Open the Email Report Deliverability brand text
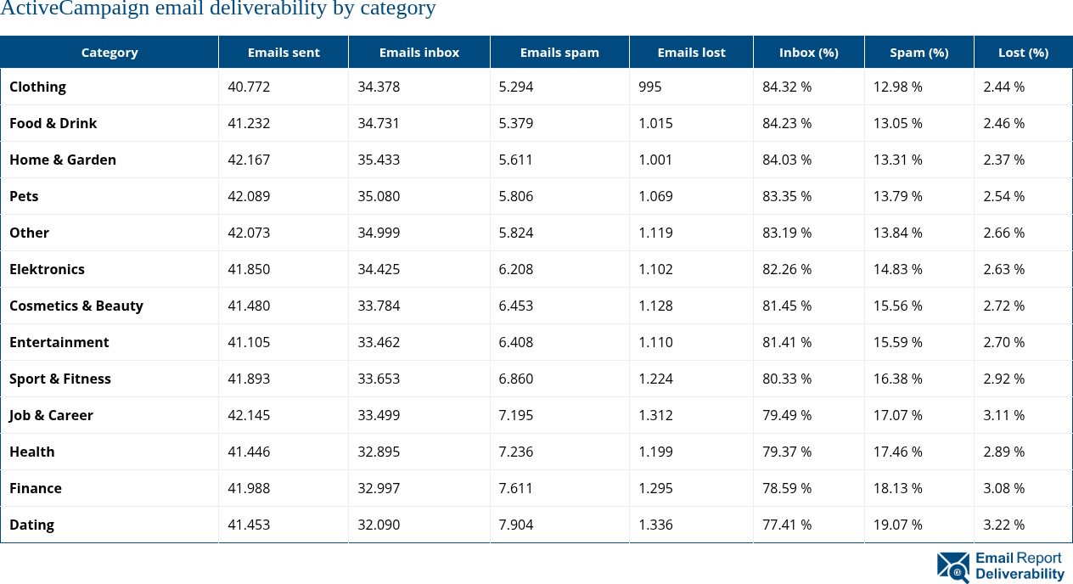Viewport: 1073px width, 584px height. coord(1019,566)
